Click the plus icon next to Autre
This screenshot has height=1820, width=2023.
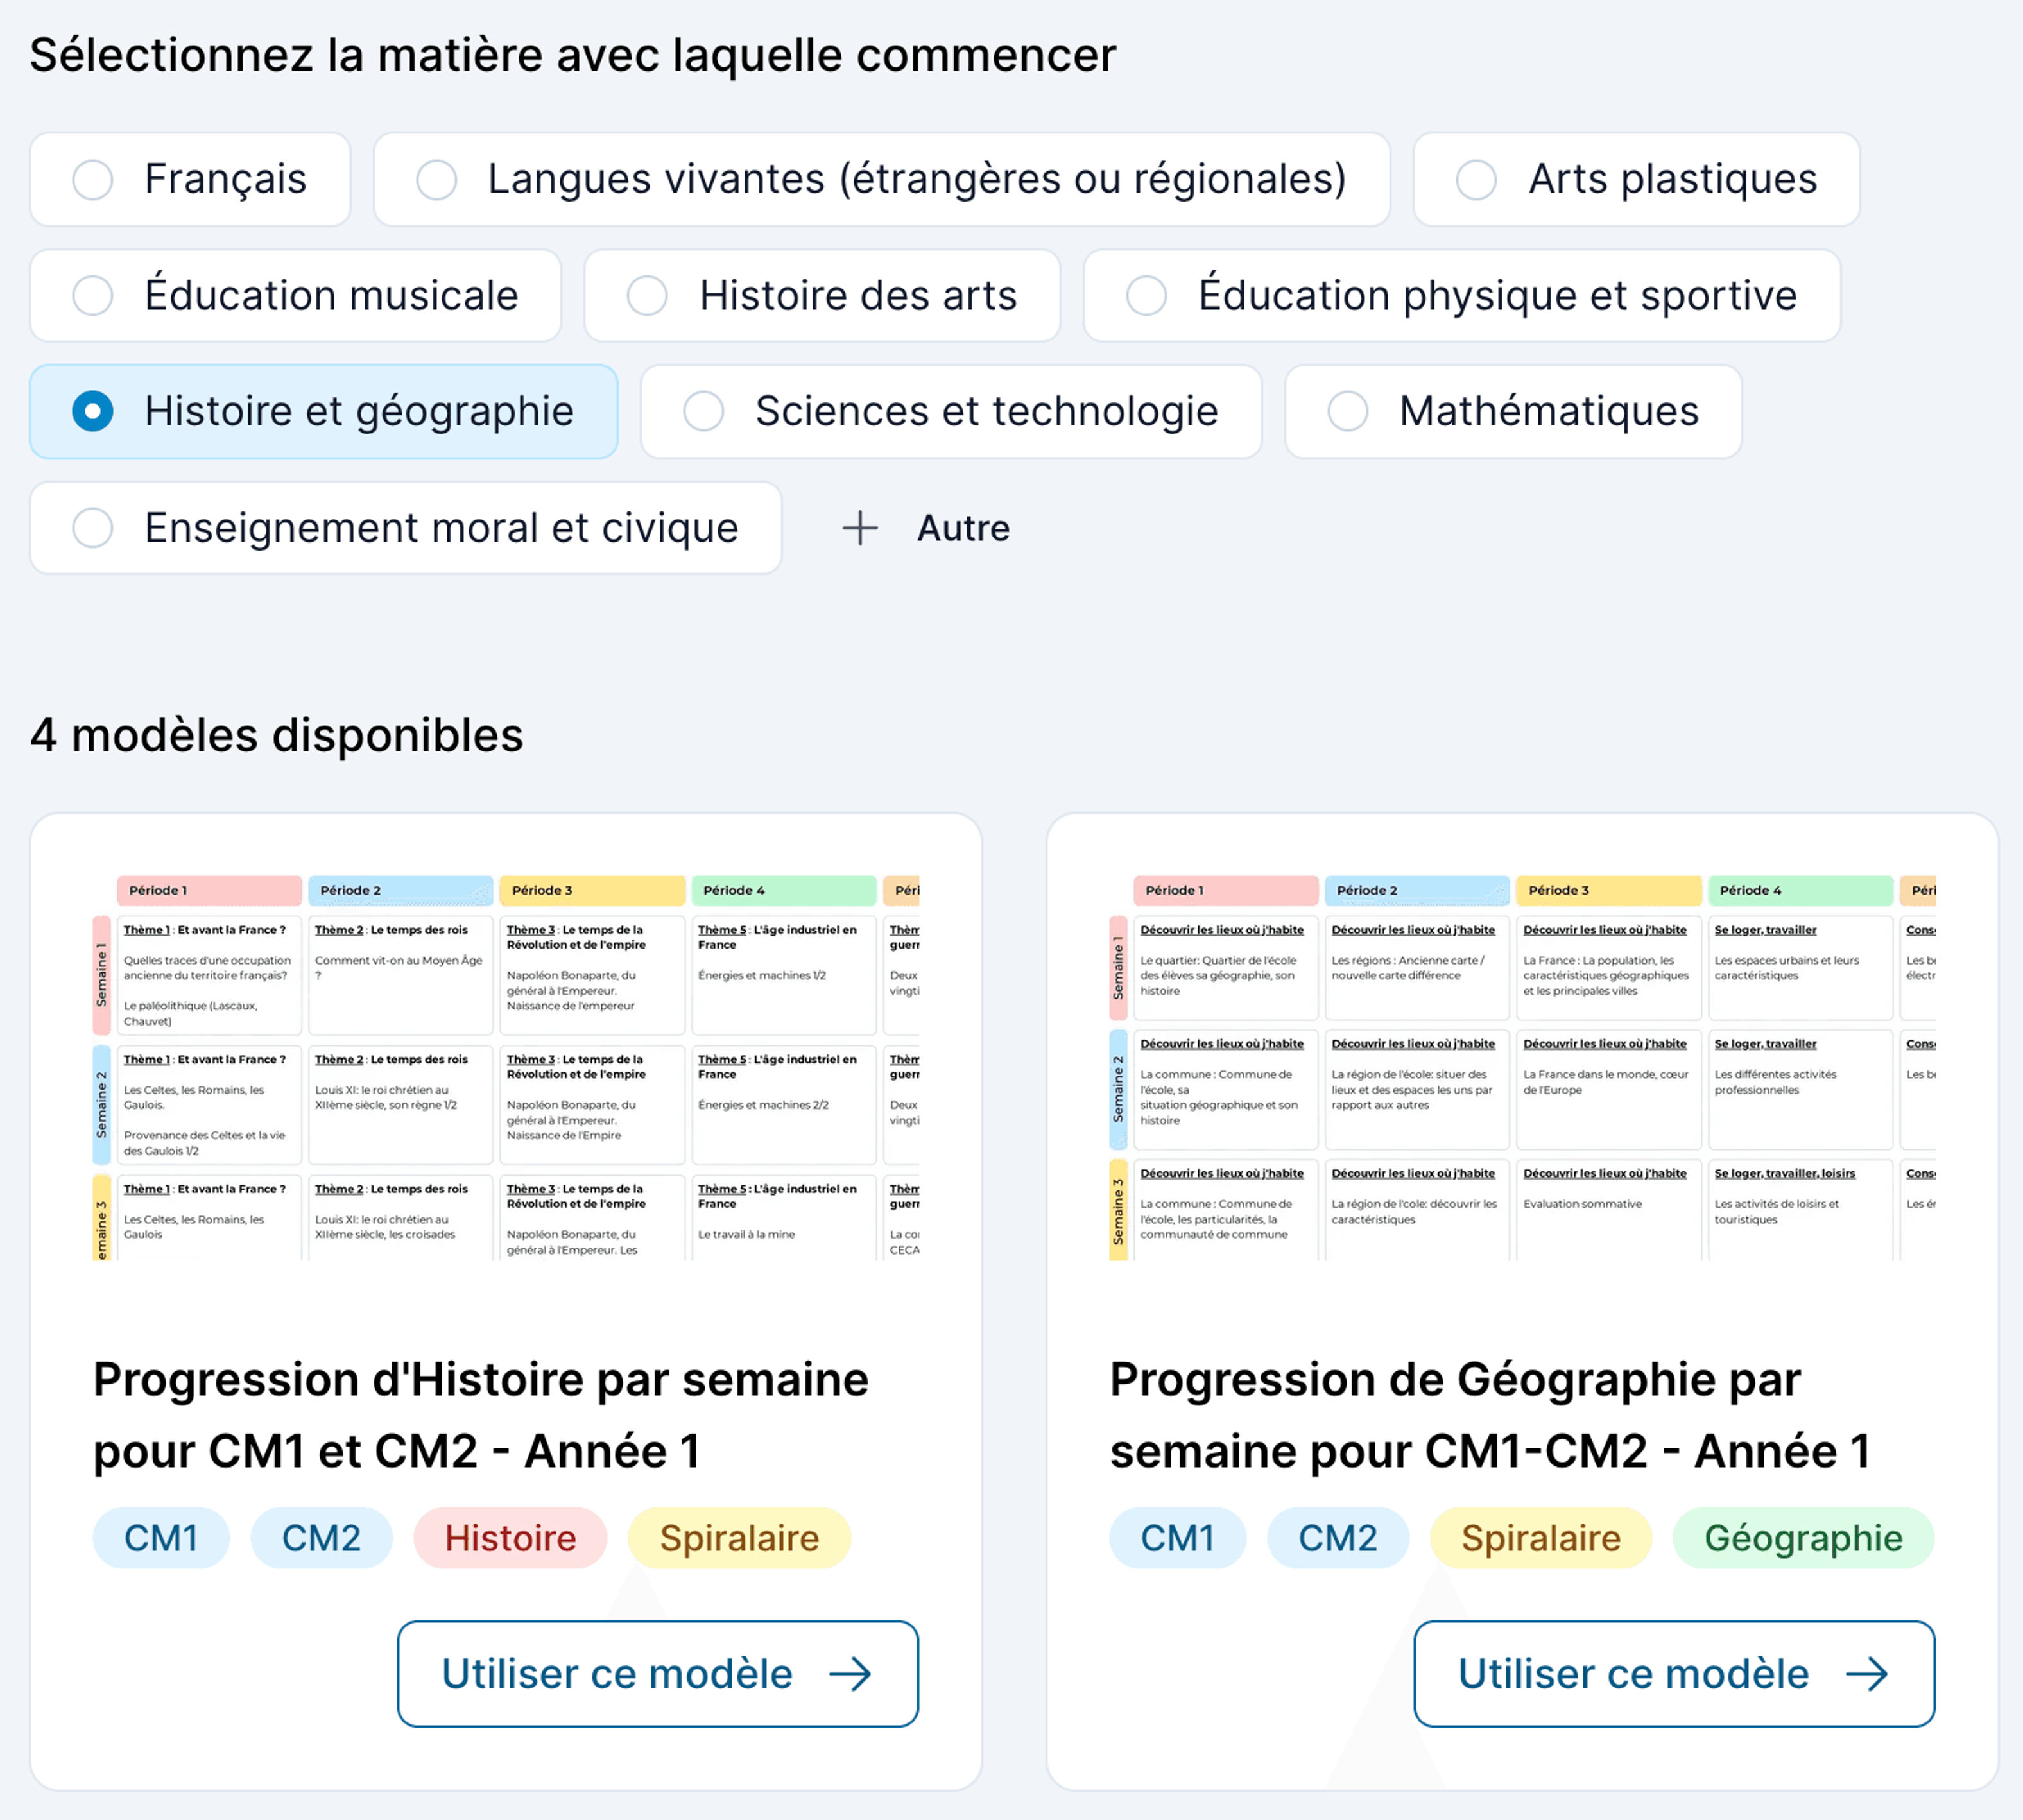click(860, 528)
